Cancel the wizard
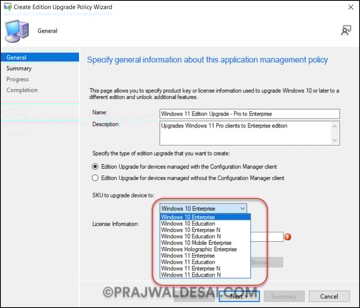This screenshot has width=360, height=308. (x=329, y=296)
